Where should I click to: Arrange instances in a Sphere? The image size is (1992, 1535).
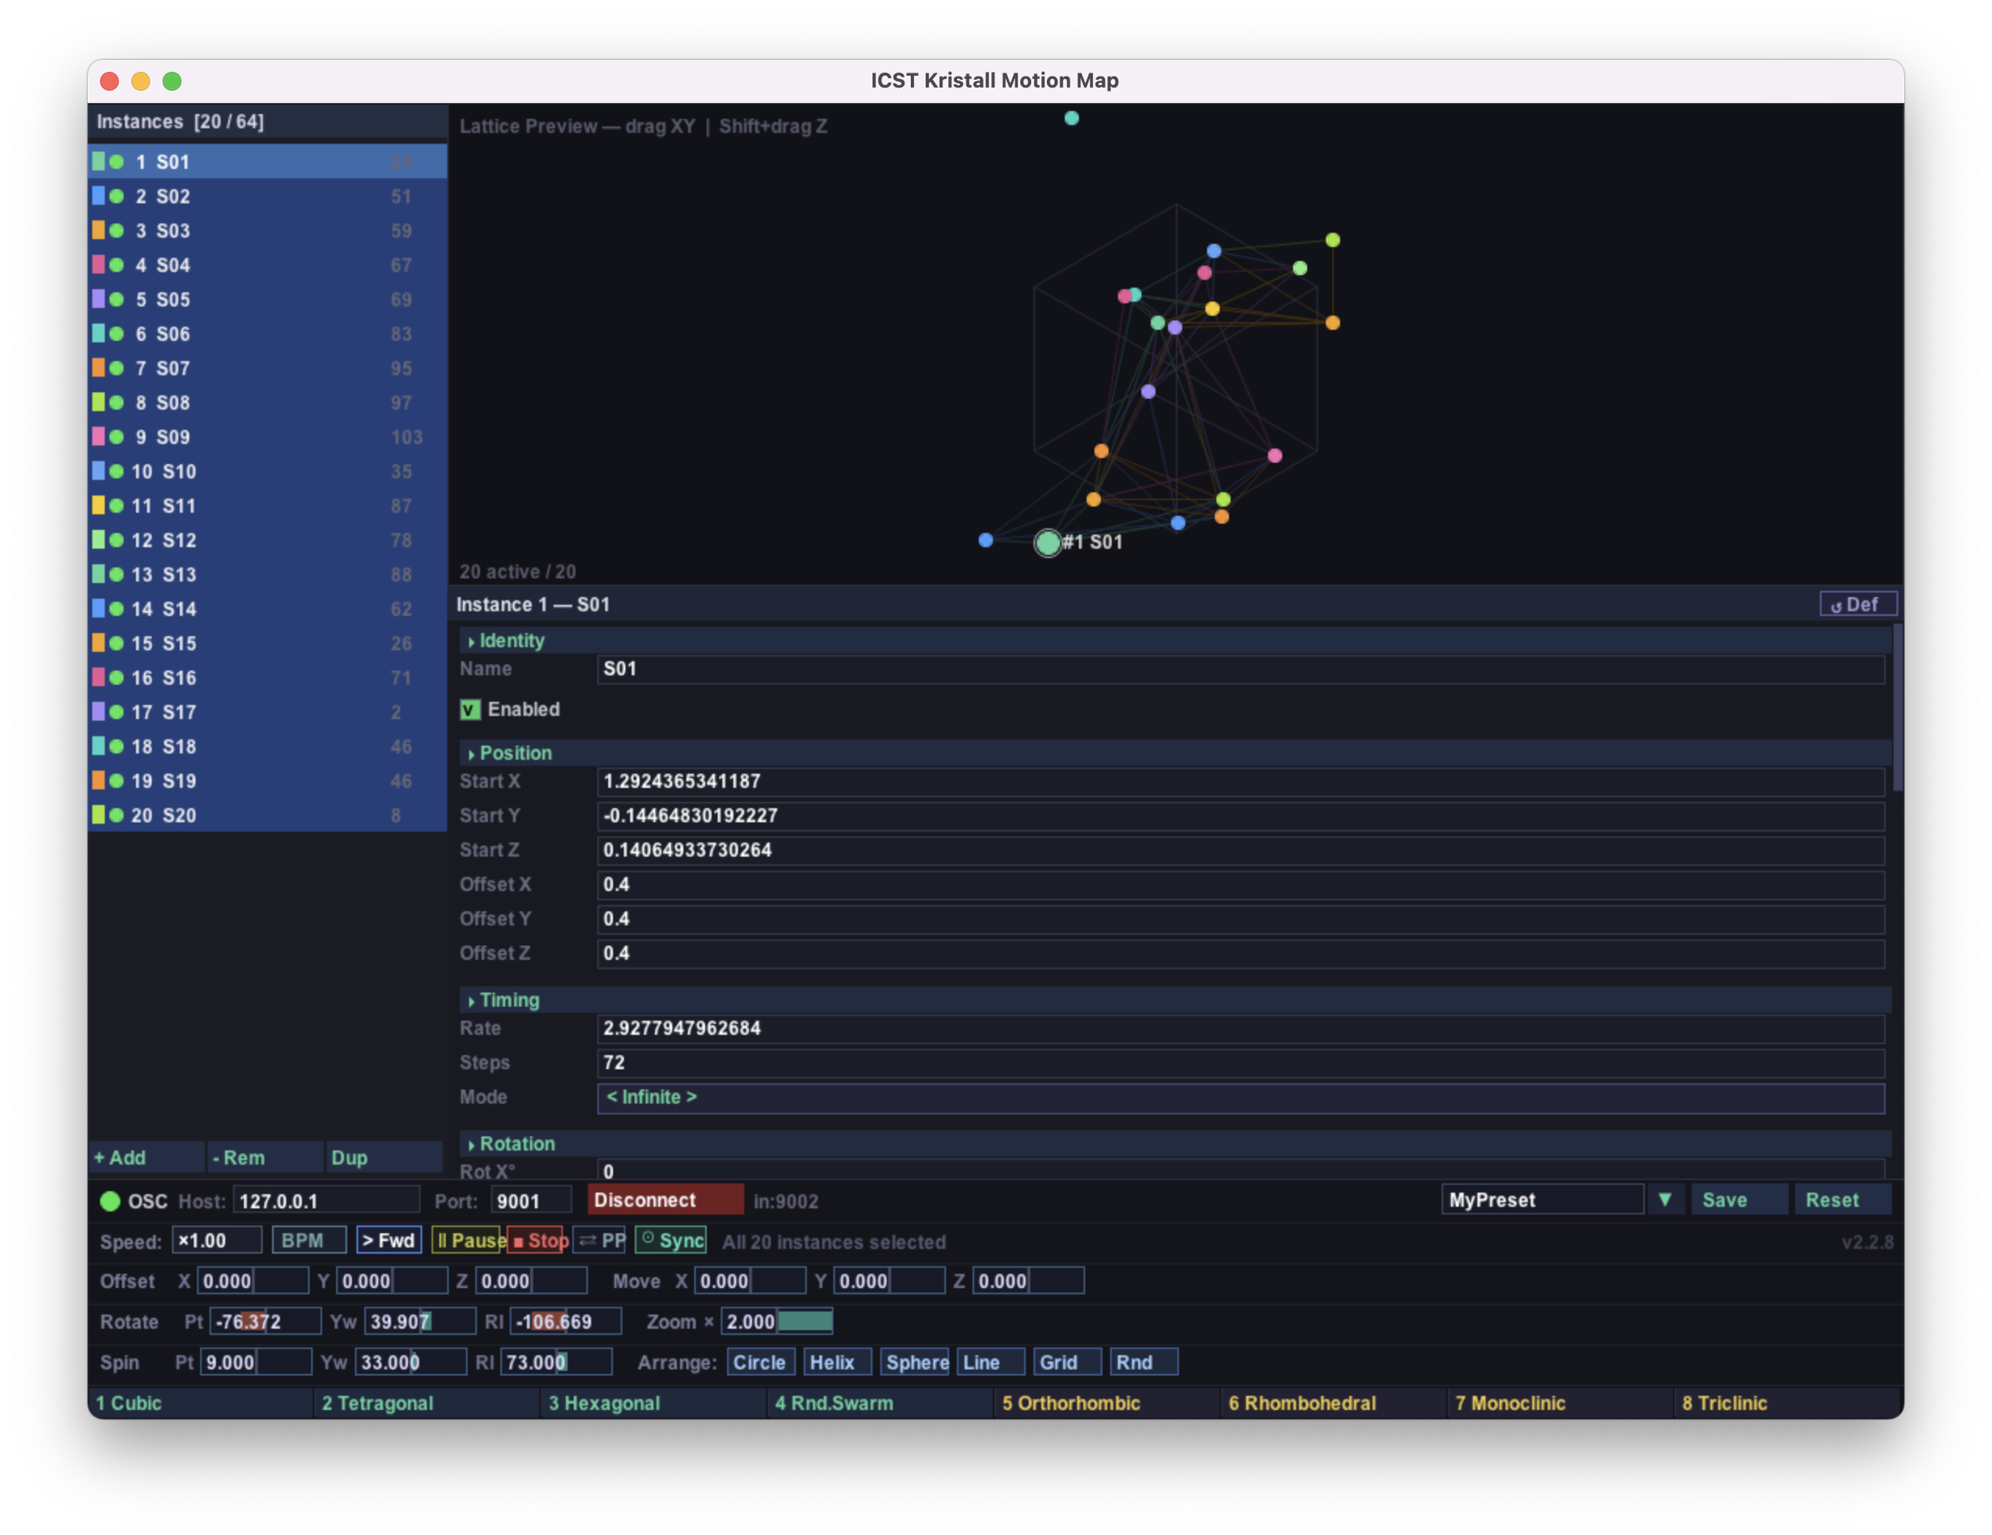pyautogui.click(x=915, y=1361)
